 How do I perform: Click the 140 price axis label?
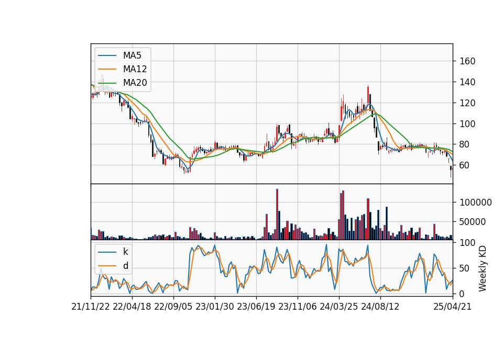click(467, 82)
